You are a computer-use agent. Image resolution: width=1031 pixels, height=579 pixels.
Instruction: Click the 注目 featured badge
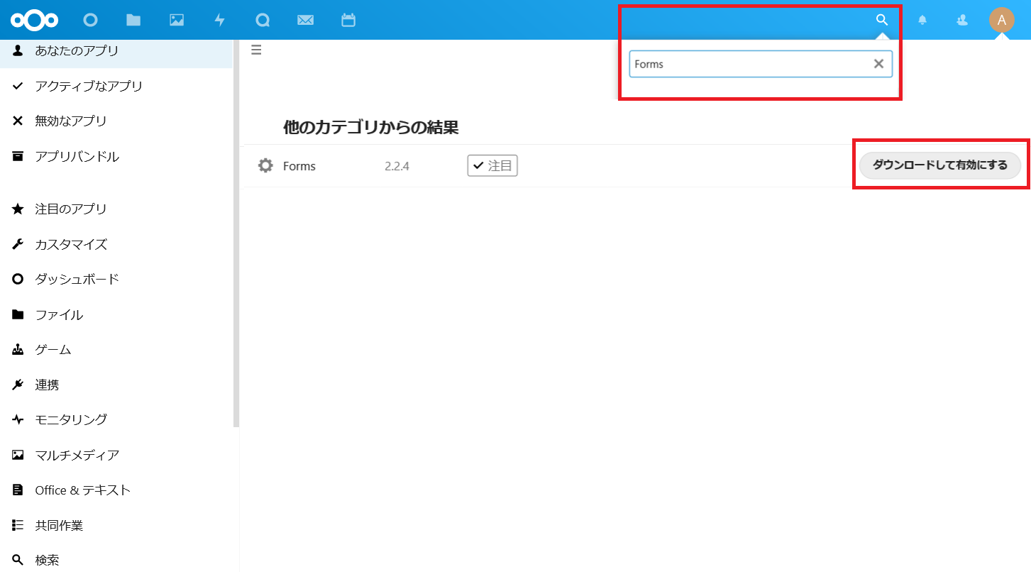click(492, 166)
